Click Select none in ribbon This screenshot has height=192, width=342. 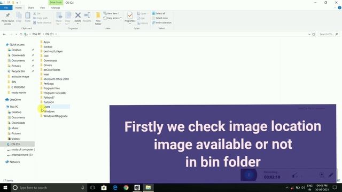(160, 18)
